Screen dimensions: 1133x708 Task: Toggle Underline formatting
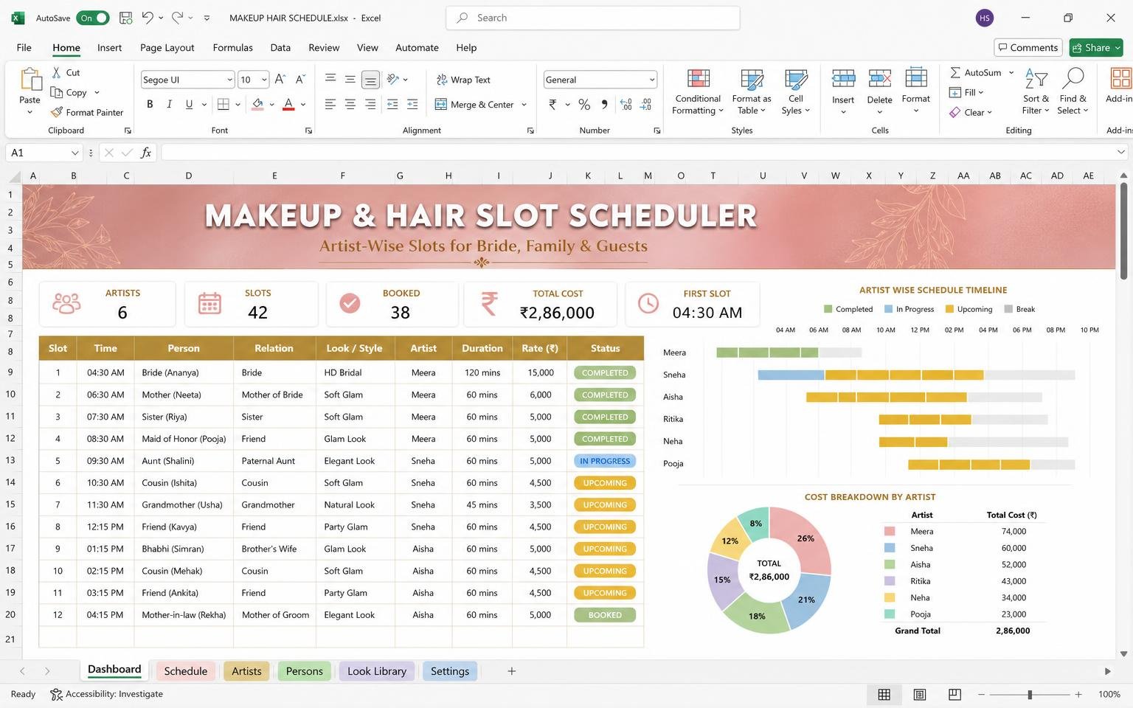coord(189,105)
